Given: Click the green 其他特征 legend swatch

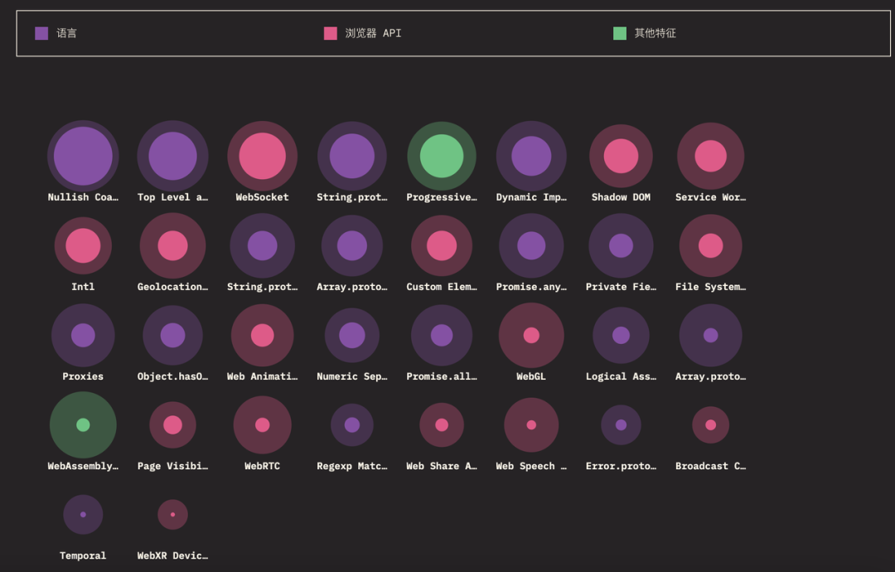Looking at the screenshot, I should click(620, 33).
